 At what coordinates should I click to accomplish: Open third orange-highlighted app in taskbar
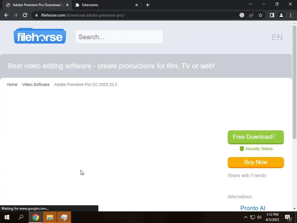64,217
